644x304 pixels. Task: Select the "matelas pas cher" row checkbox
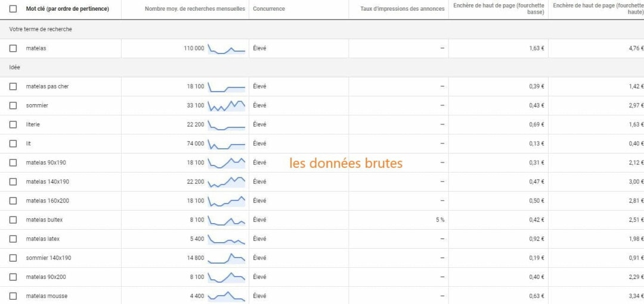tap(13, 86)
